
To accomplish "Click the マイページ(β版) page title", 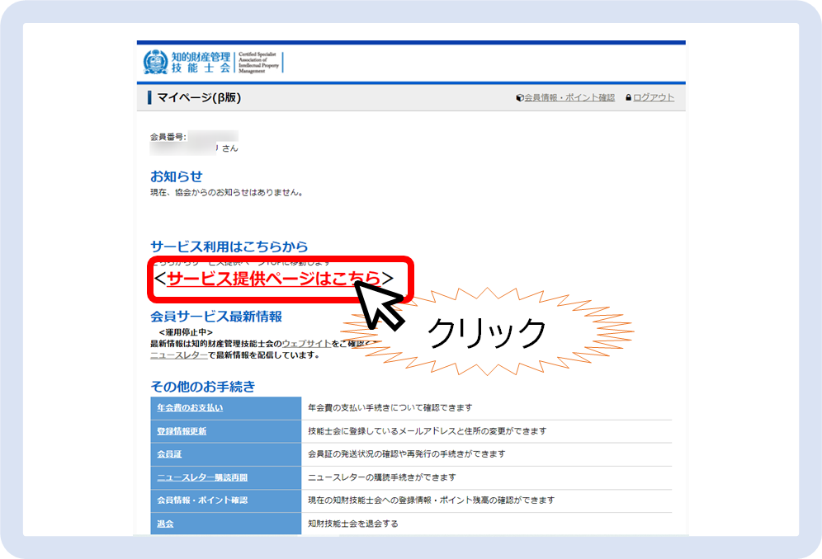I will (x=198, y=98).
